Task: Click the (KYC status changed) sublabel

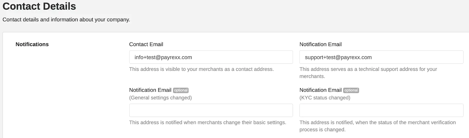Action: 325,98
